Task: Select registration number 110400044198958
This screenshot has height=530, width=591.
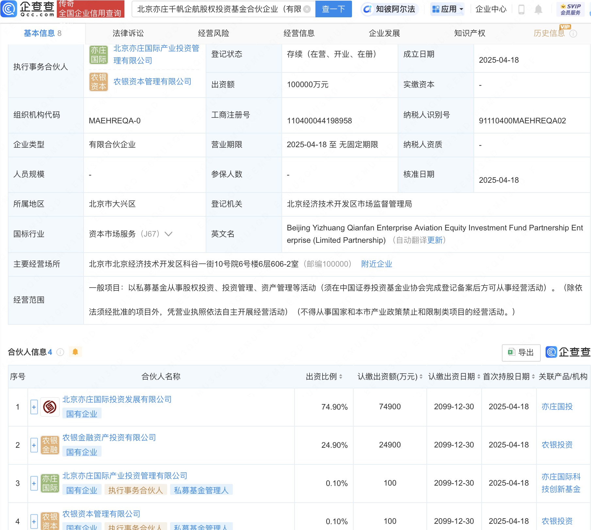Action: pyautogui.click(x=319, y=121)
